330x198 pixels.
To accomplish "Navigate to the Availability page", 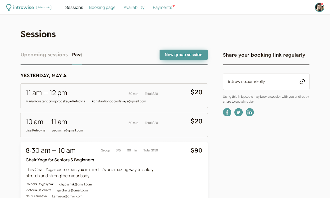I will coord(134,7).
